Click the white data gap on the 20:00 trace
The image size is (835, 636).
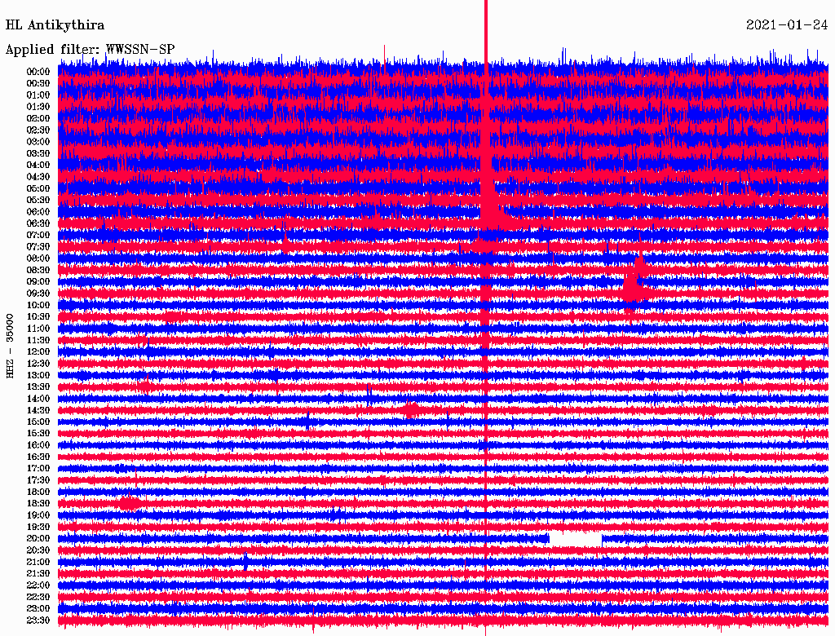coord(575,539)
